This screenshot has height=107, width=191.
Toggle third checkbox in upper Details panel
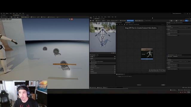pyautogui.click(x=179, y=35)
